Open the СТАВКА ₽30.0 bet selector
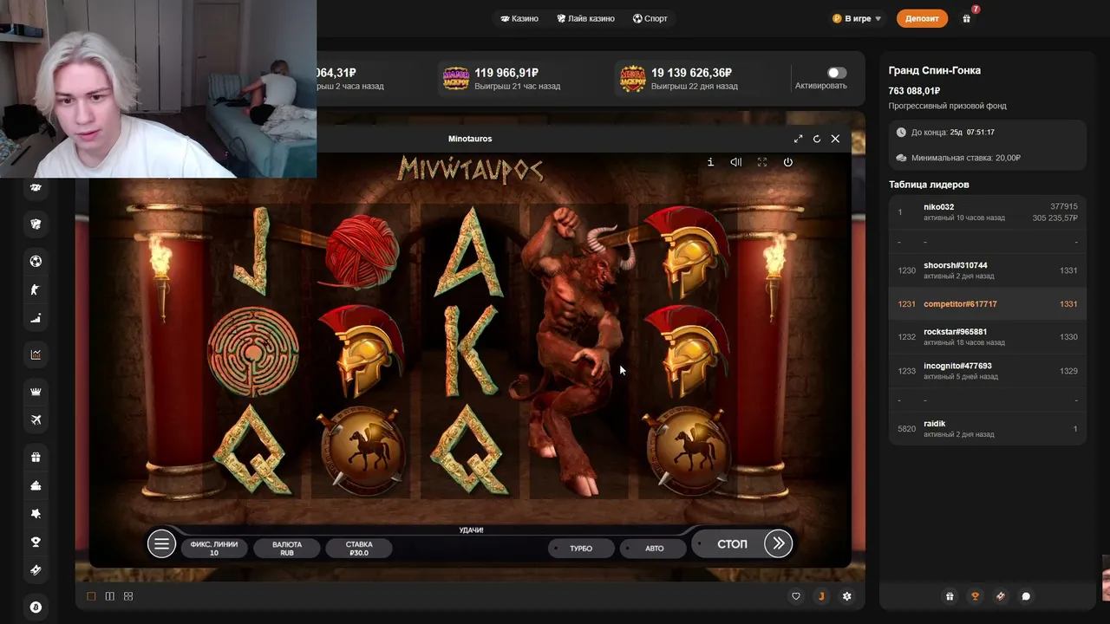The width and height of the screenshot is (1110, 624). [x=359, y=548]
